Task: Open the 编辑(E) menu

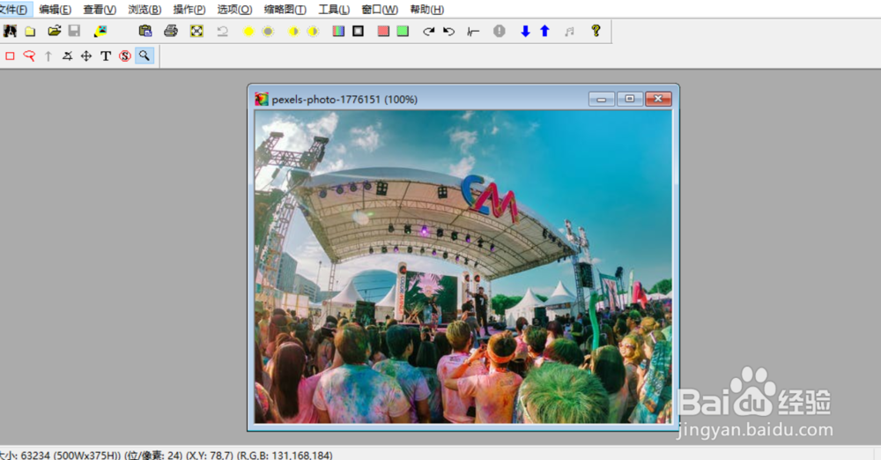Action: (x=55, y=10)
